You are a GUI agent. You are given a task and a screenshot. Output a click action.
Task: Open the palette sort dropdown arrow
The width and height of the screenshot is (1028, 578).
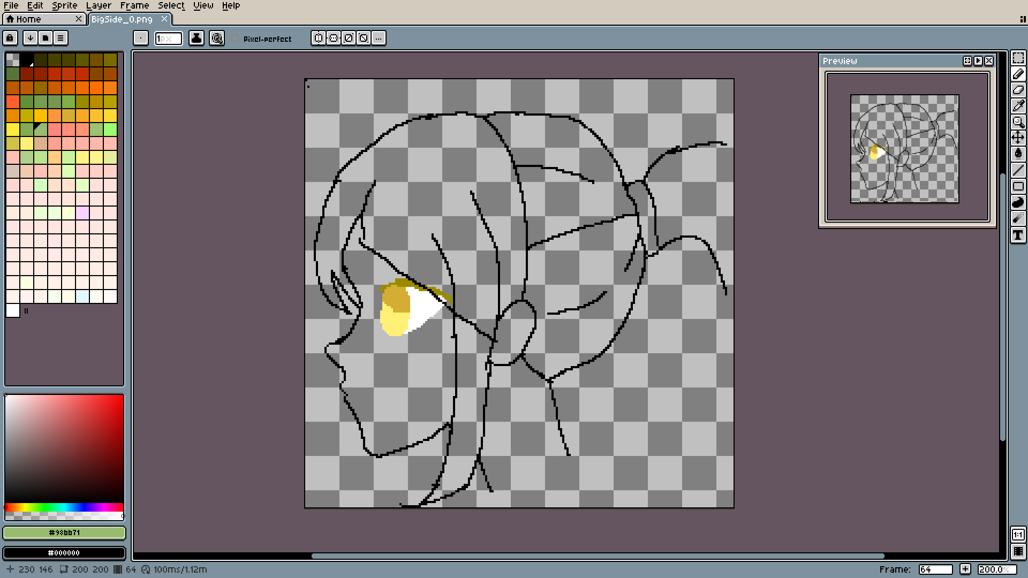tap(31, 38)
